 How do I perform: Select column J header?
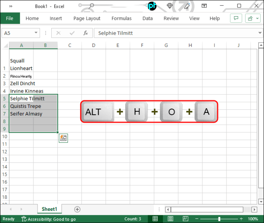click(239, 45)
